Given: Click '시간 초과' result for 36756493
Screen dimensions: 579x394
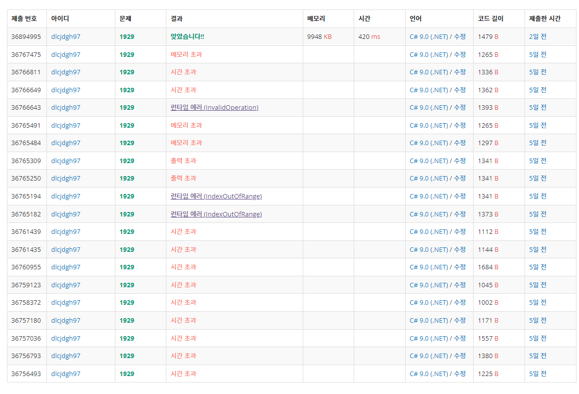Looking at the screenshot, I should click(183, 374).
